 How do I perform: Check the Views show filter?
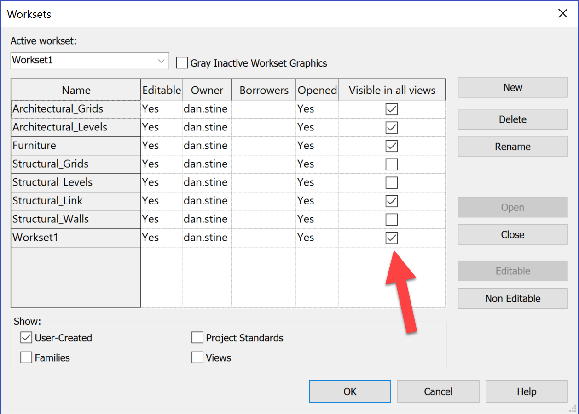point(197,357)
